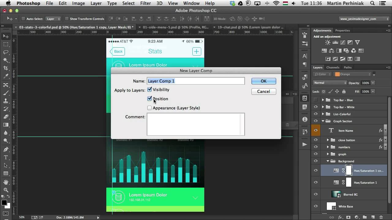The width and height of the screenshot is (392, 220).
Task: Cancel the New Layer Comp dialog
Action: coord(264,91)
